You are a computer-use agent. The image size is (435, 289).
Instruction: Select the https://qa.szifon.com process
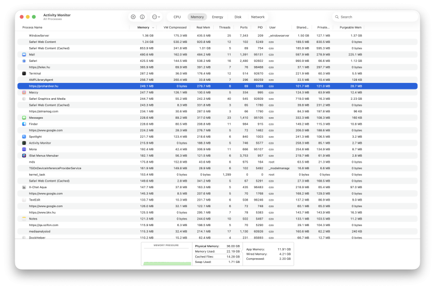[217, 225]
